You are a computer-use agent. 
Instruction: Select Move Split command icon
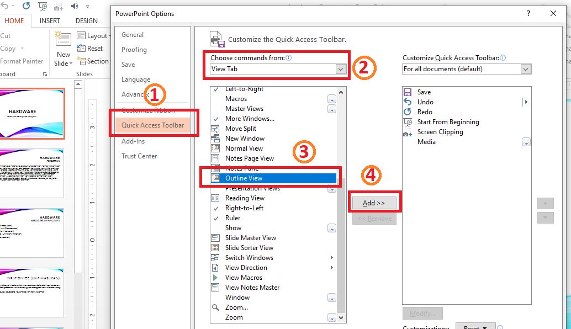coord(215,129)
